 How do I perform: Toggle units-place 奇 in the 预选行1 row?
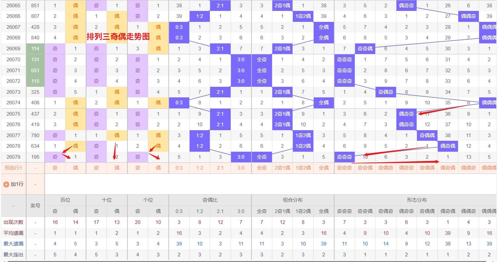(x=138, y=168)
